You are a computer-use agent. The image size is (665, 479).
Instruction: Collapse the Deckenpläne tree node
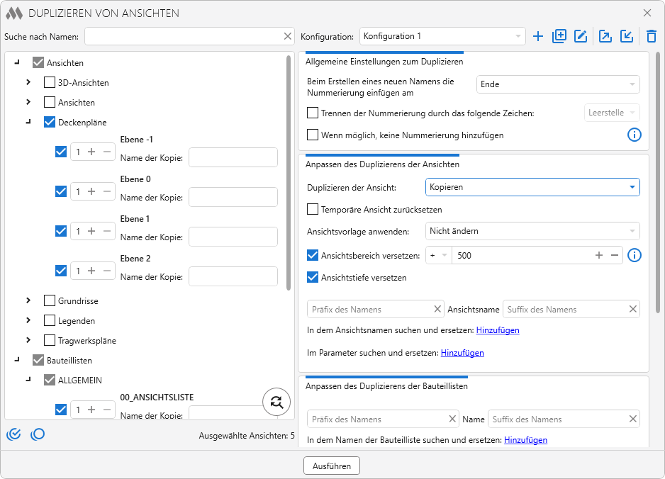[28, 122]
